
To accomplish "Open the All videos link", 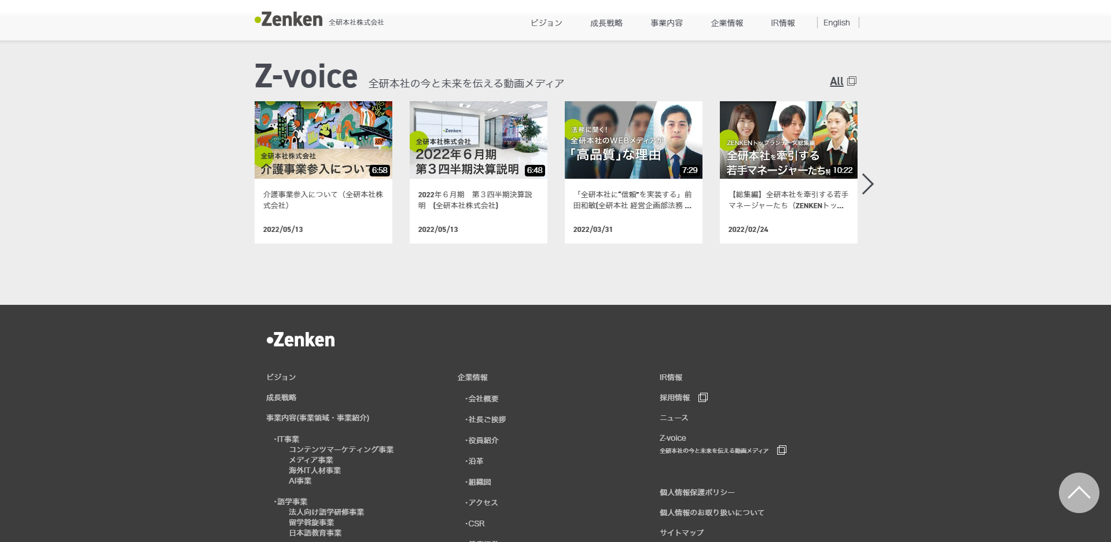I will [836, 82].
